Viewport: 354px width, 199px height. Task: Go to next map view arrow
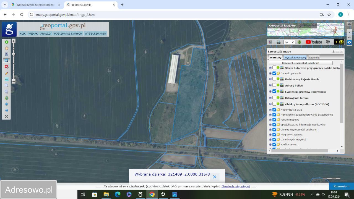(7, 110)
